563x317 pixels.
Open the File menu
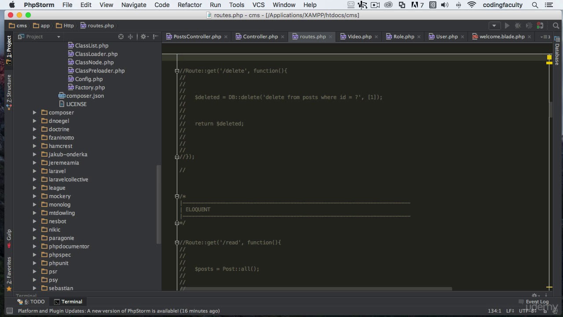(x=67, y=5)
